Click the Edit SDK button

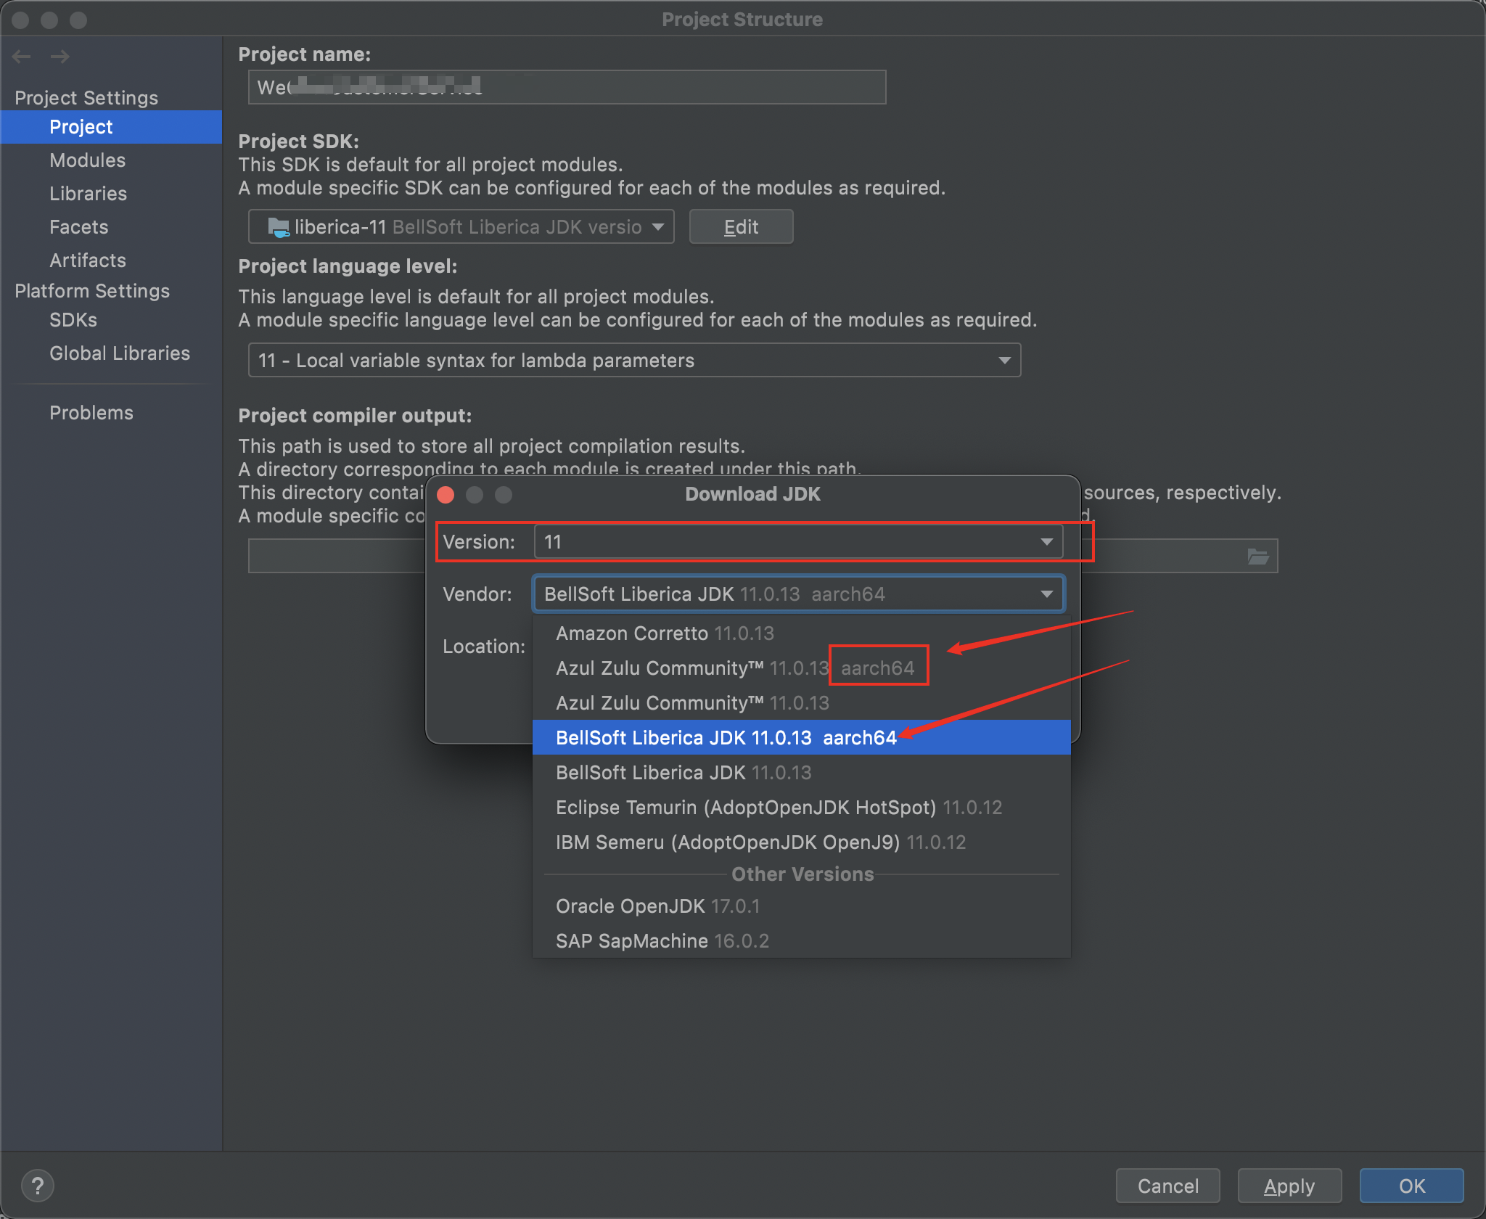(741, 227)
